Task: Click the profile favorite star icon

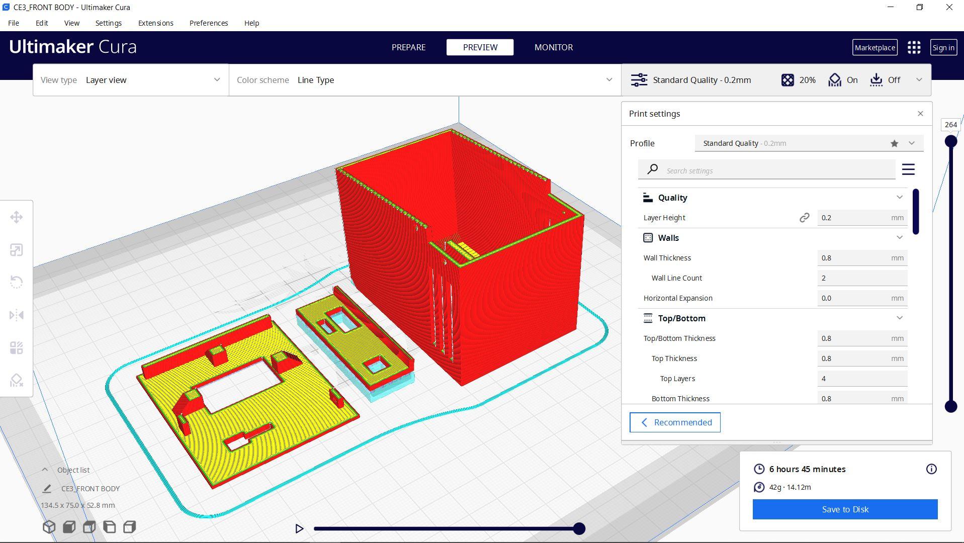Action: pyautogui.click(x=894, y=143)
